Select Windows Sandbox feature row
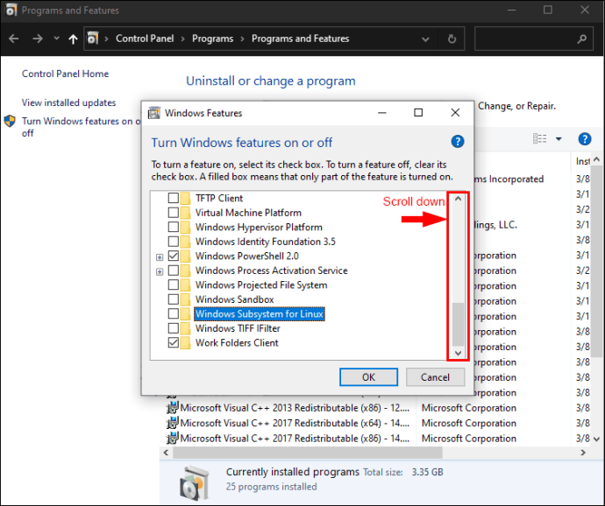This screenshot has width=605, height=506. point(234,299)
